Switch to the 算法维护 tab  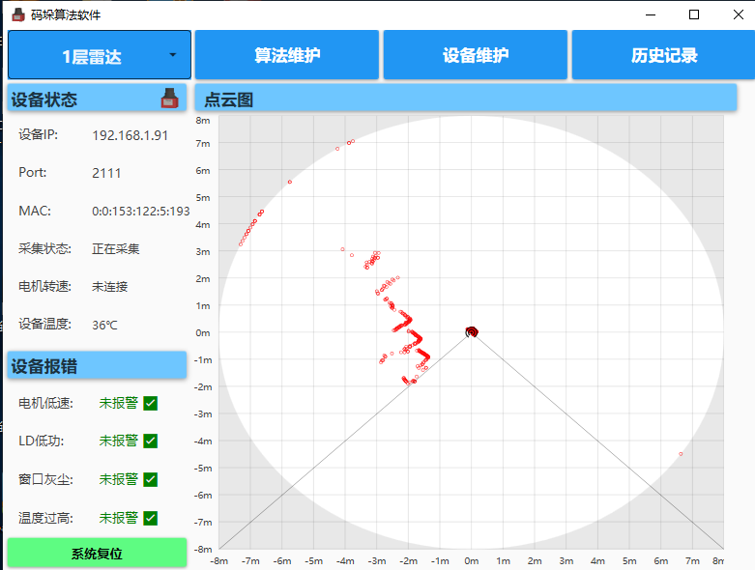[x=287, y=55]
